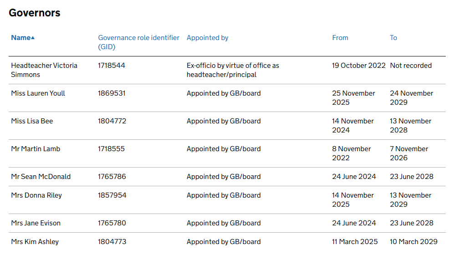Screen dimensions: 469x255
Task: Sort governors by To date
Action: click(393, 38)
